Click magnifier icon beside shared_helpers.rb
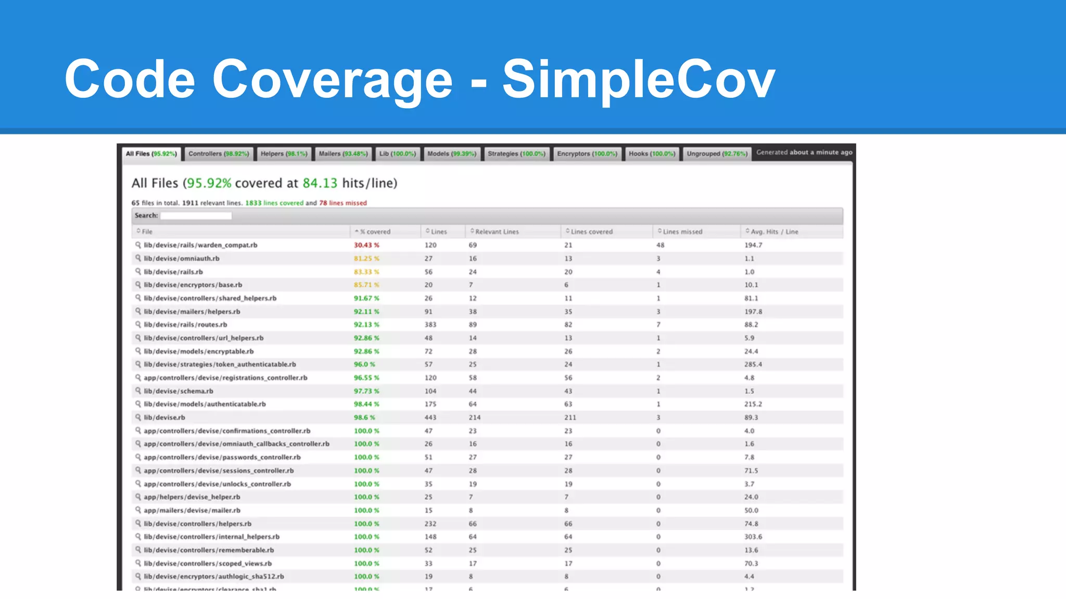 click(138, 298)
